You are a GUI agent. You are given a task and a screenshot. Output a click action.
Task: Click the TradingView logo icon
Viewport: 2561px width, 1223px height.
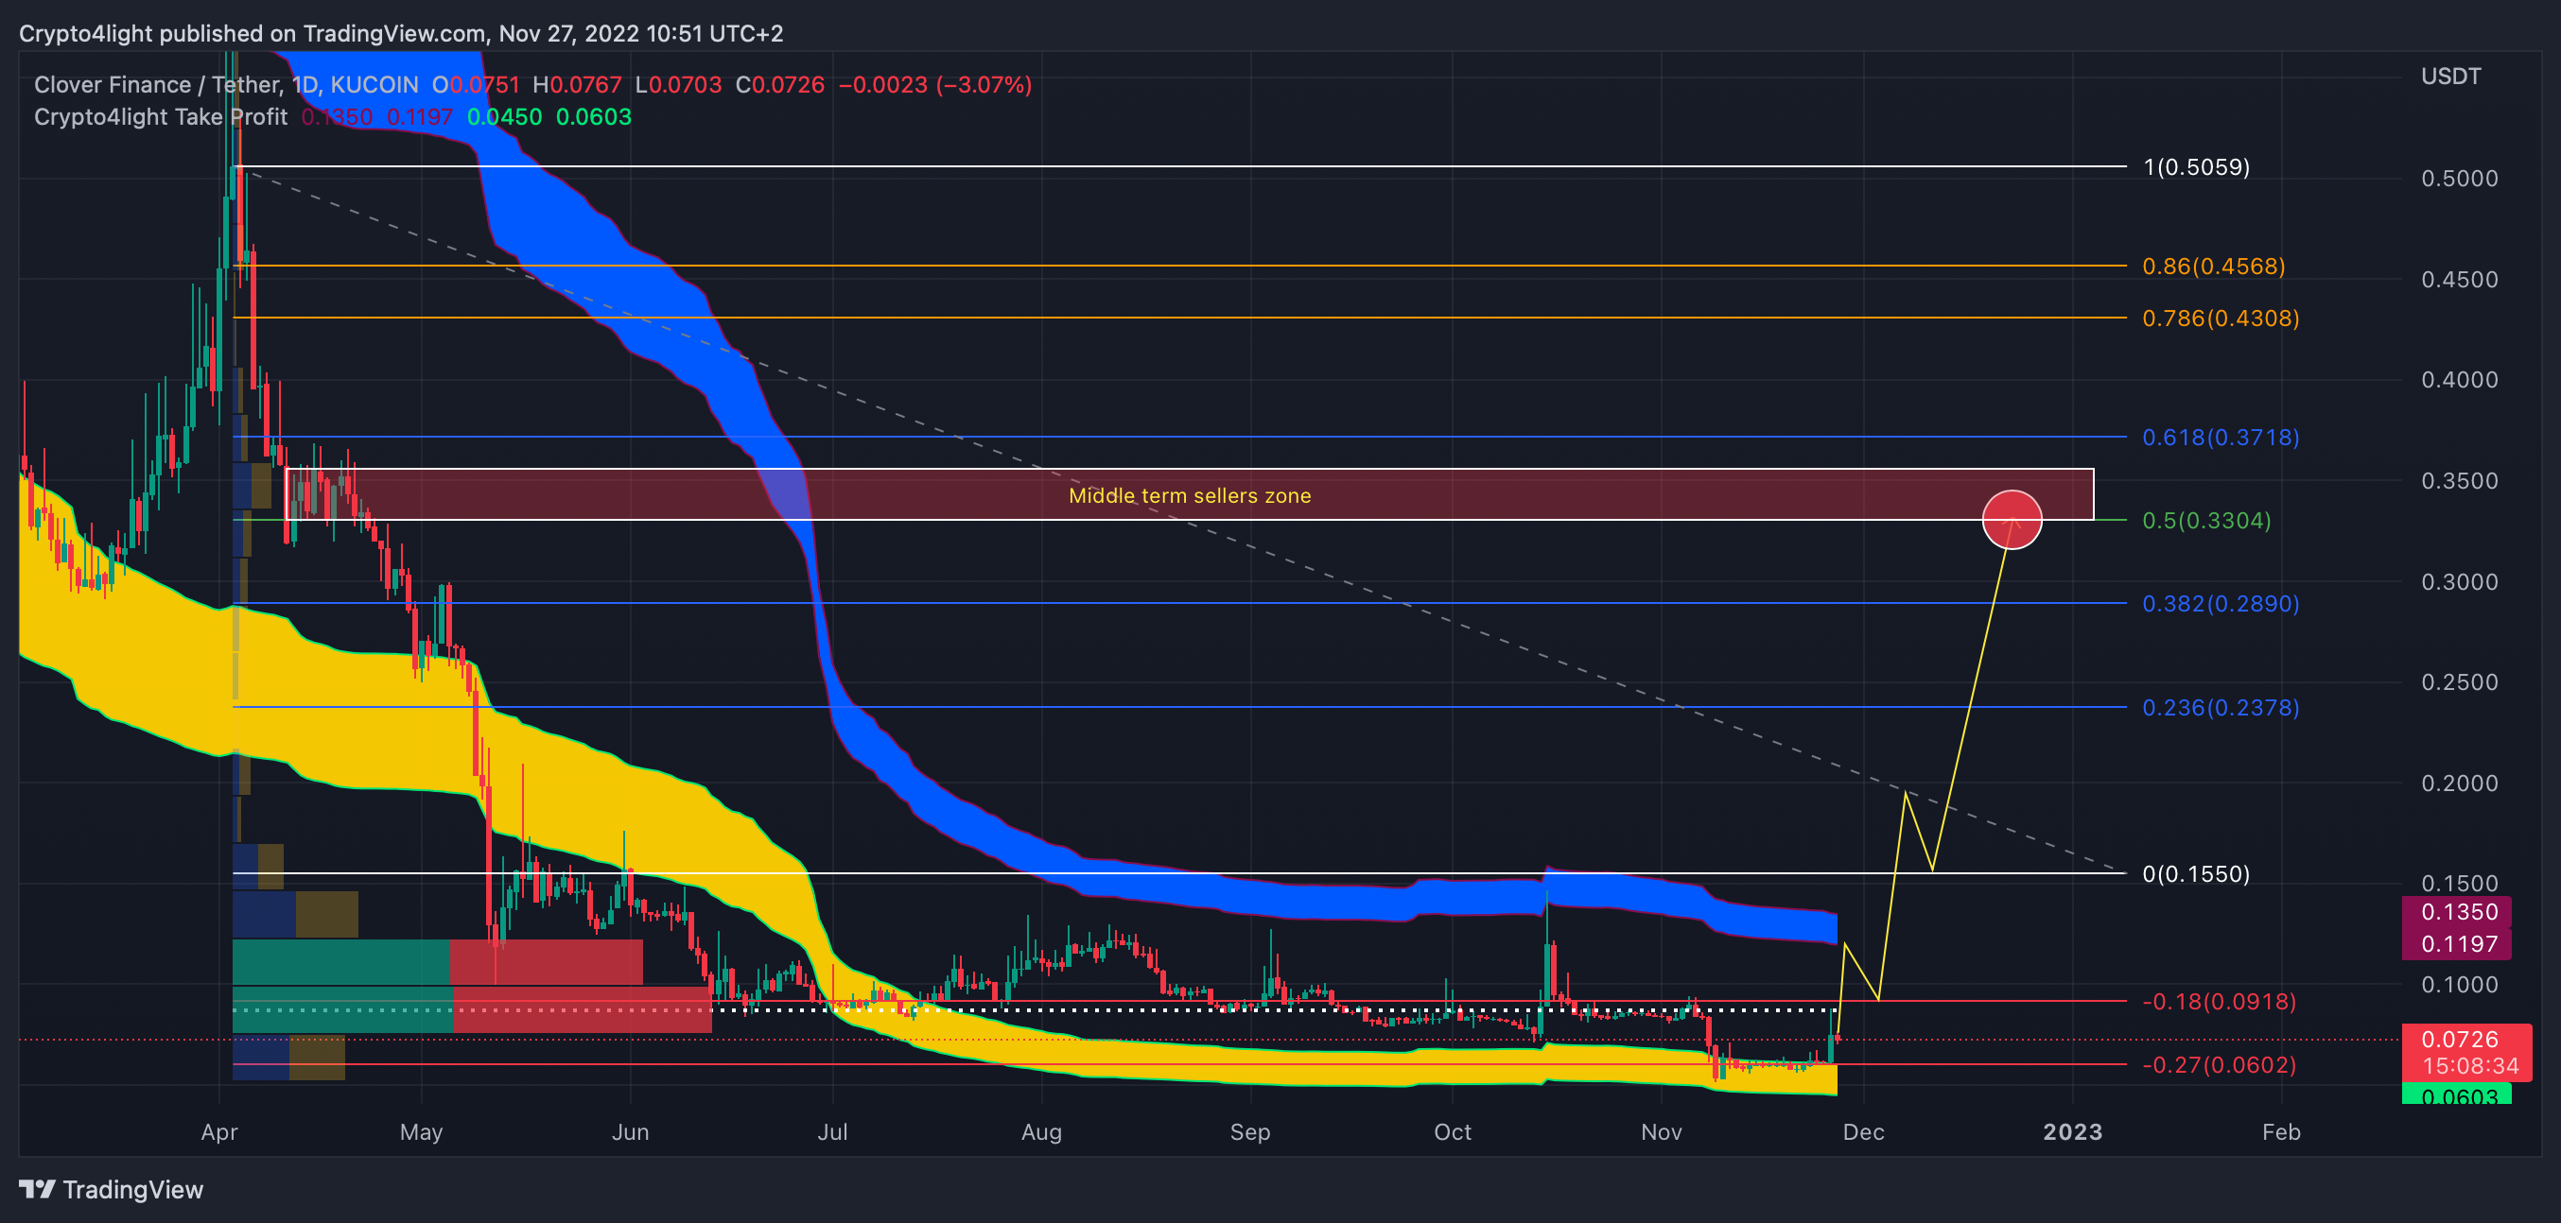pos(37,1188)
